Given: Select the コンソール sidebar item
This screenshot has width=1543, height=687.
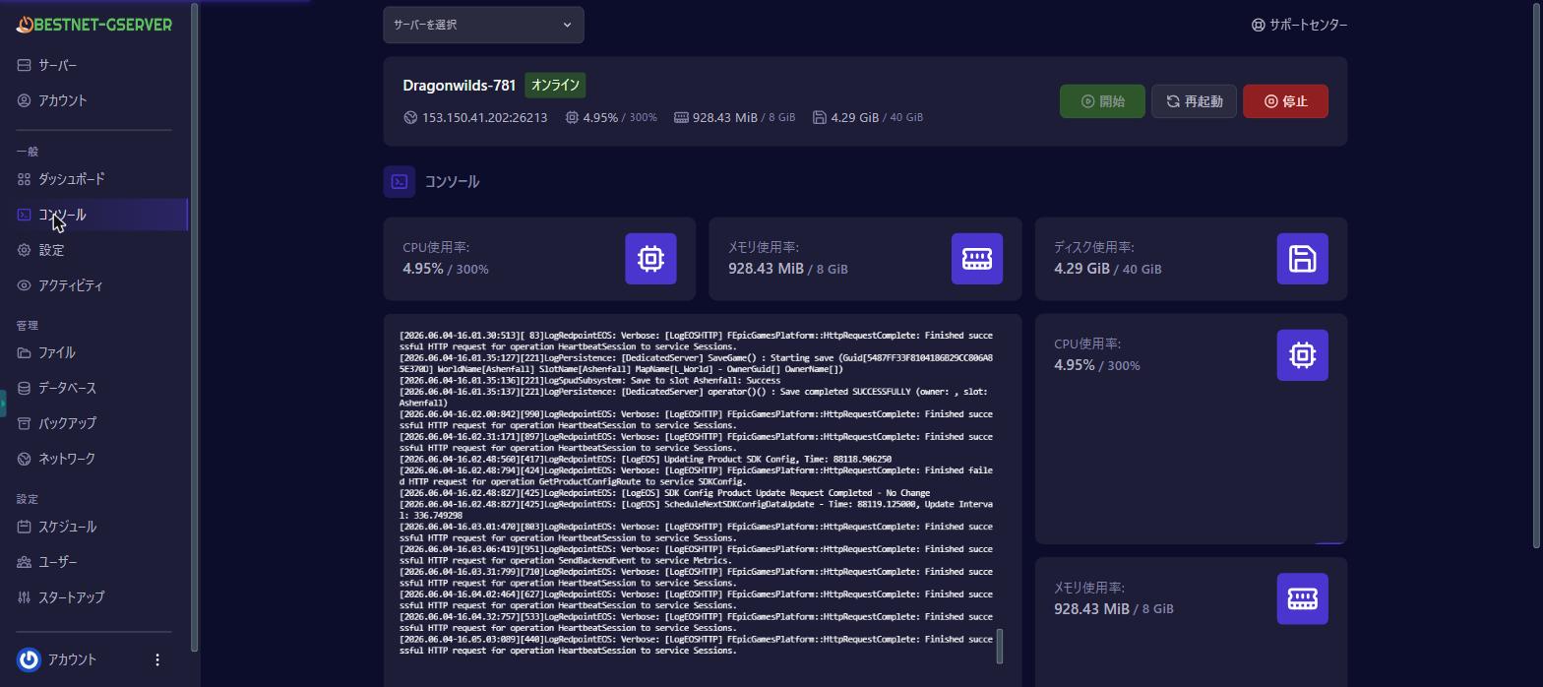Looking at the screenshot, I should pyautogui.click(x=94, y=215).
